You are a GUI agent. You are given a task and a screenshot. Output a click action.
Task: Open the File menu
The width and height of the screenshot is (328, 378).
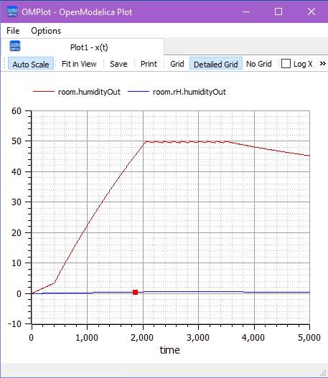(x=13, y=31)
